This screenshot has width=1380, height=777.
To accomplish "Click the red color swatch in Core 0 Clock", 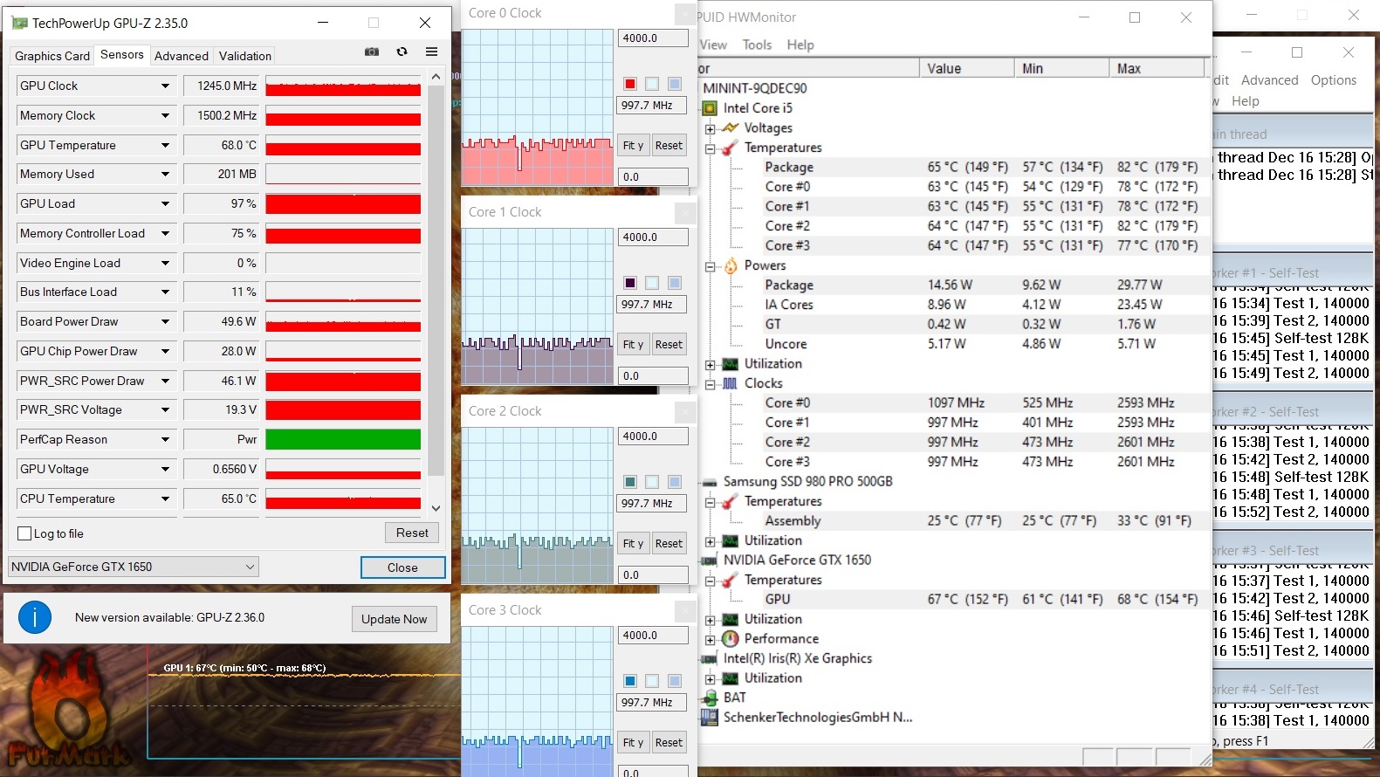I will tap(630, 84).
